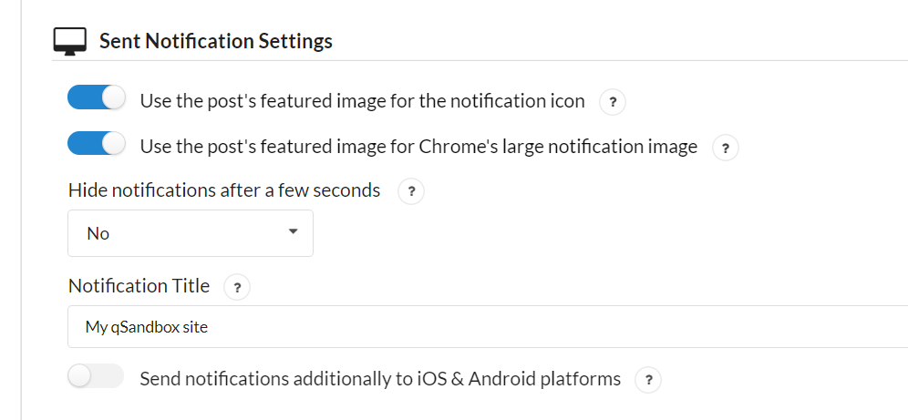
Task: Click help icon beside Hide notifications setting
Action: coord(411,191)
